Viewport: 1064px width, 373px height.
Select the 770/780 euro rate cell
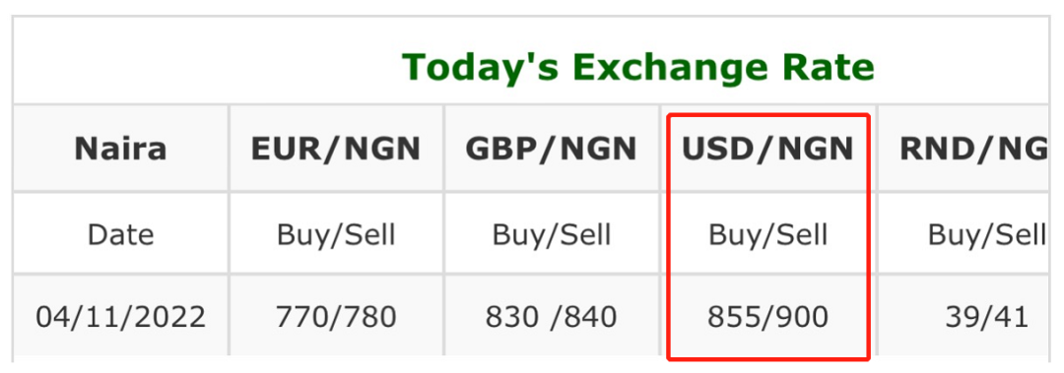tap(336, 317)
